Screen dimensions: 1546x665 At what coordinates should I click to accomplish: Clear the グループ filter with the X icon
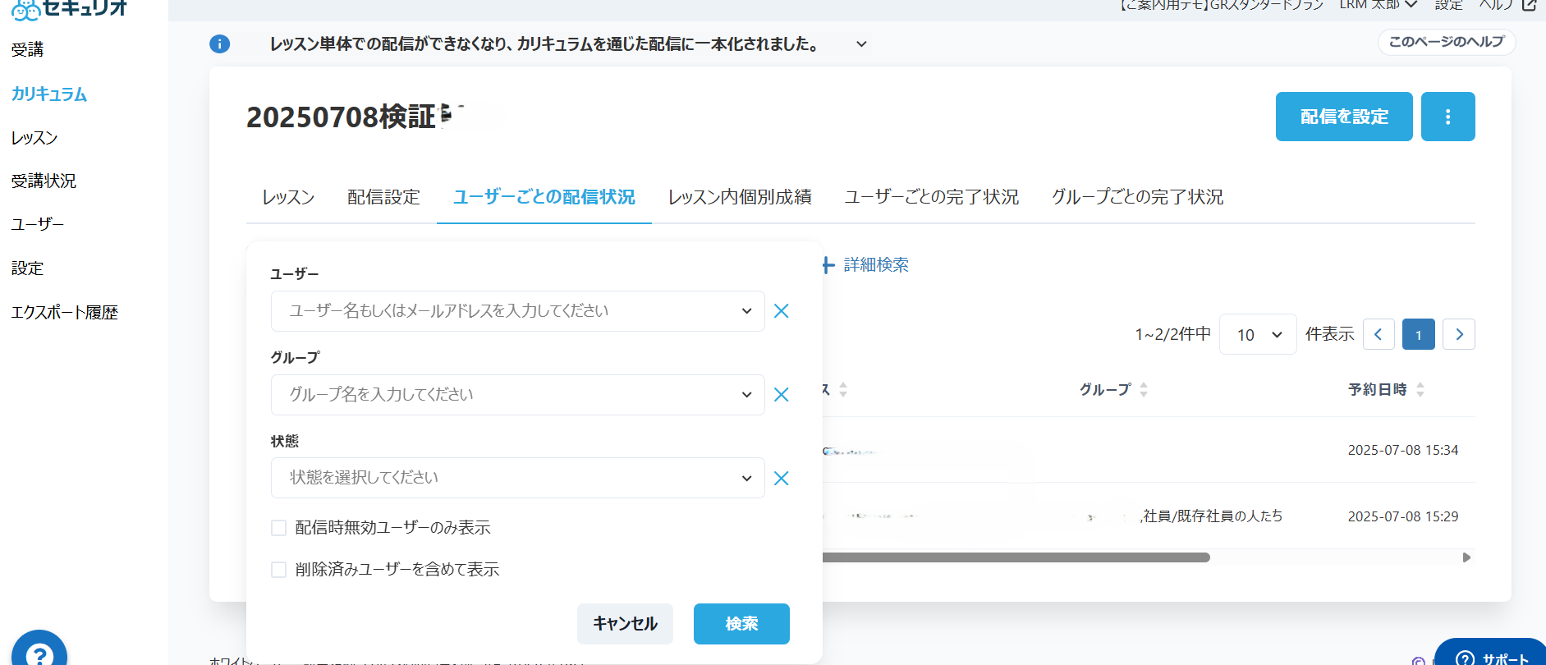click(782, 395)
